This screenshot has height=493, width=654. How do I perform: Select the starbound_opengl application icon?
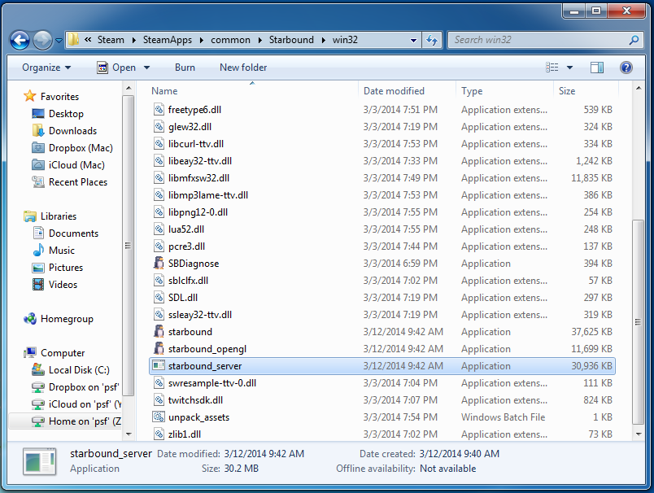(159, 349)
